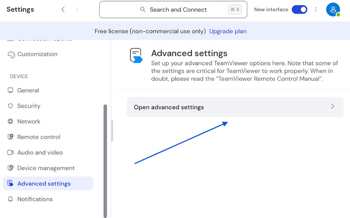Viewport: 350px width, 218px height.
Task: Click the Upgrade plan link
Action: (227, 31)
